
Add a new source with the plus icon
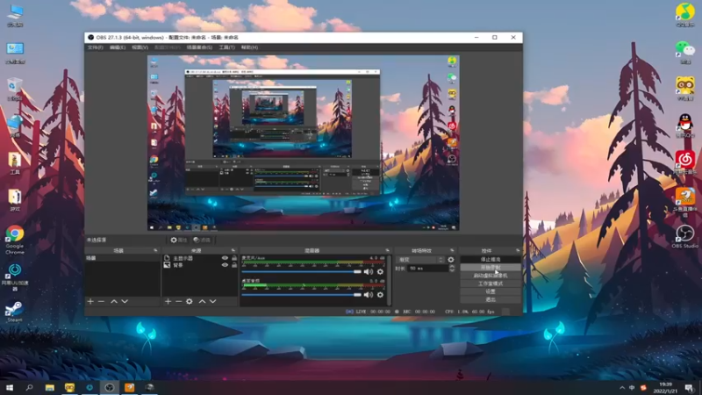point(168,301)
